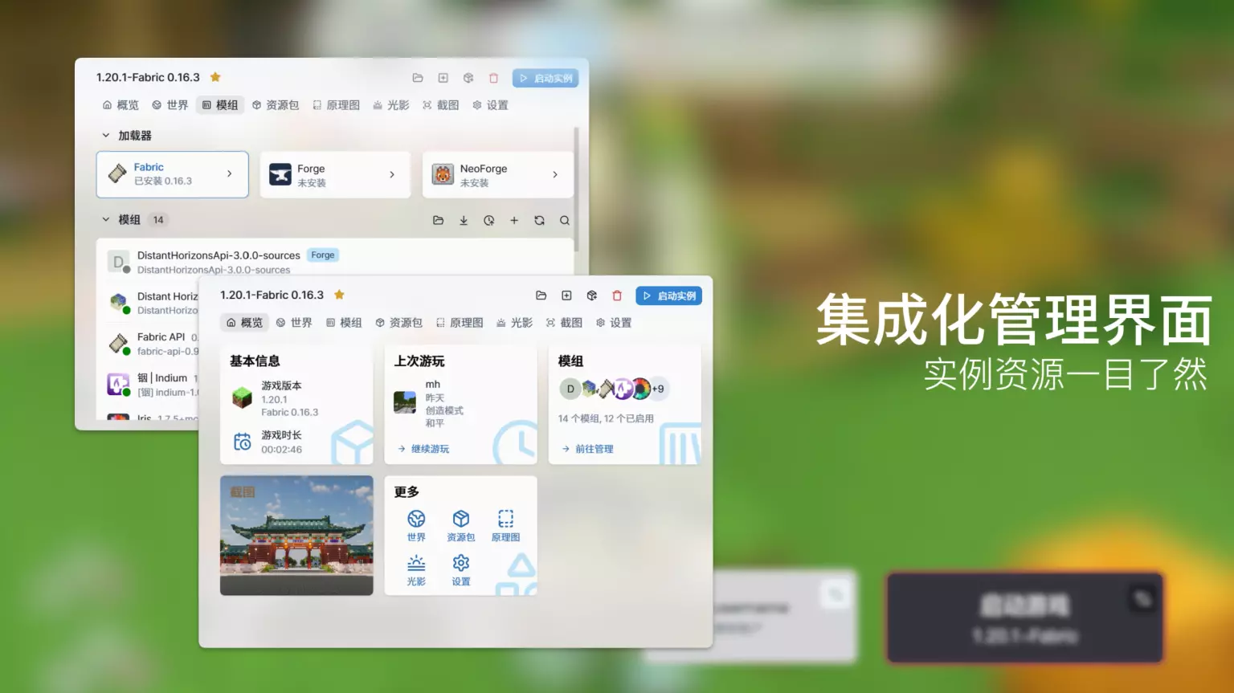The image size is (1234, 693).
Task: Click the plus-square icon in the front Overview window header
Action: pyautogui.click(x=566, y=296)
